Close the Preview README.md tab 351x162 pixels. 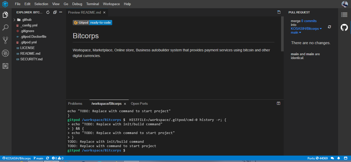click(x=104, y=12)
